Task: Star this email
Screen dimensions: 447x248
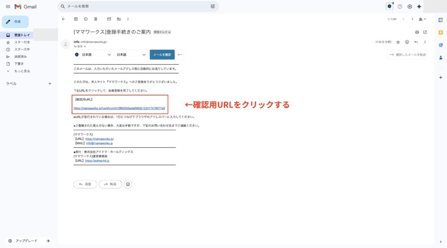Action: point(398,42)
